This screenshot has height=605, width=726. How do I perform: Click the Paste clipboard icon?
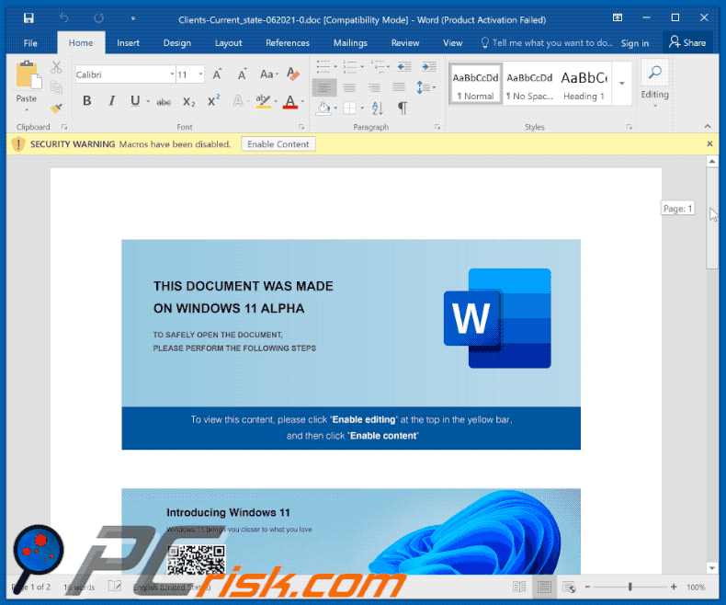point(28,75)
